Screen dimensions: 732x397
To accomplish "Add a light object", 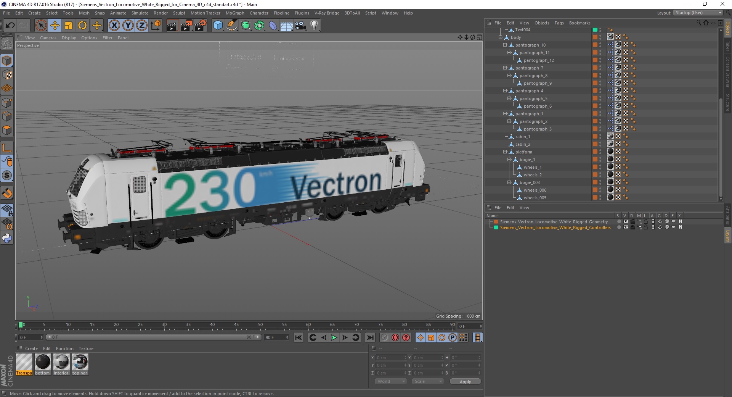I will [x=314, y=26].
